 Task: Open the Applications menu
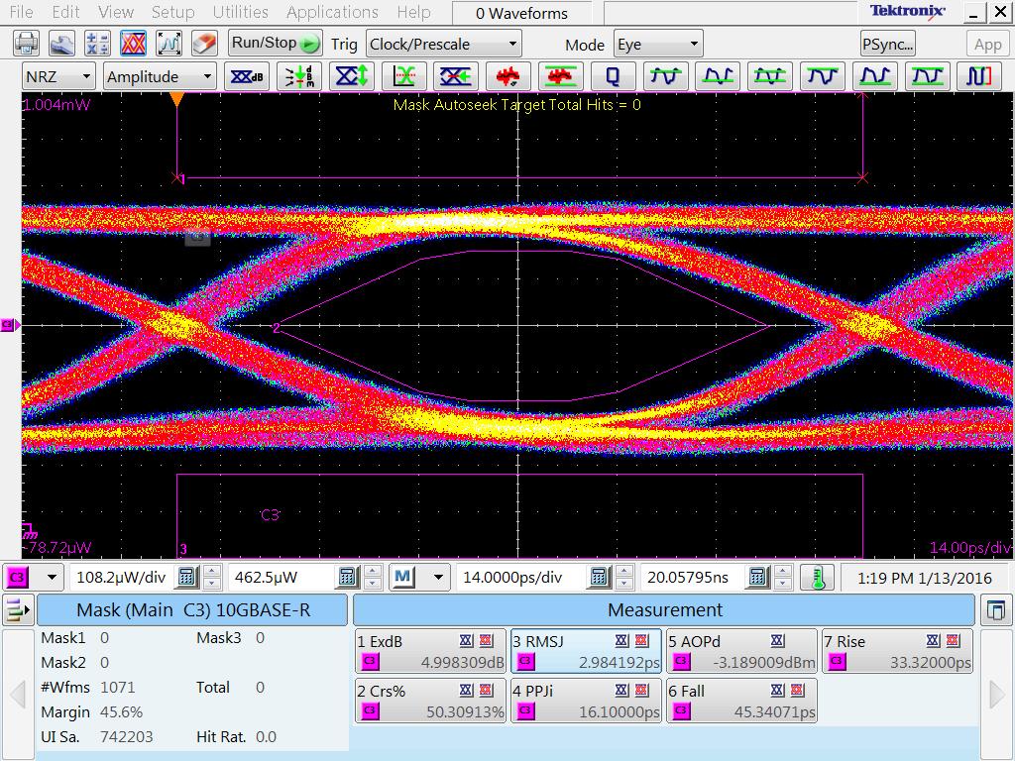point(332,13)
